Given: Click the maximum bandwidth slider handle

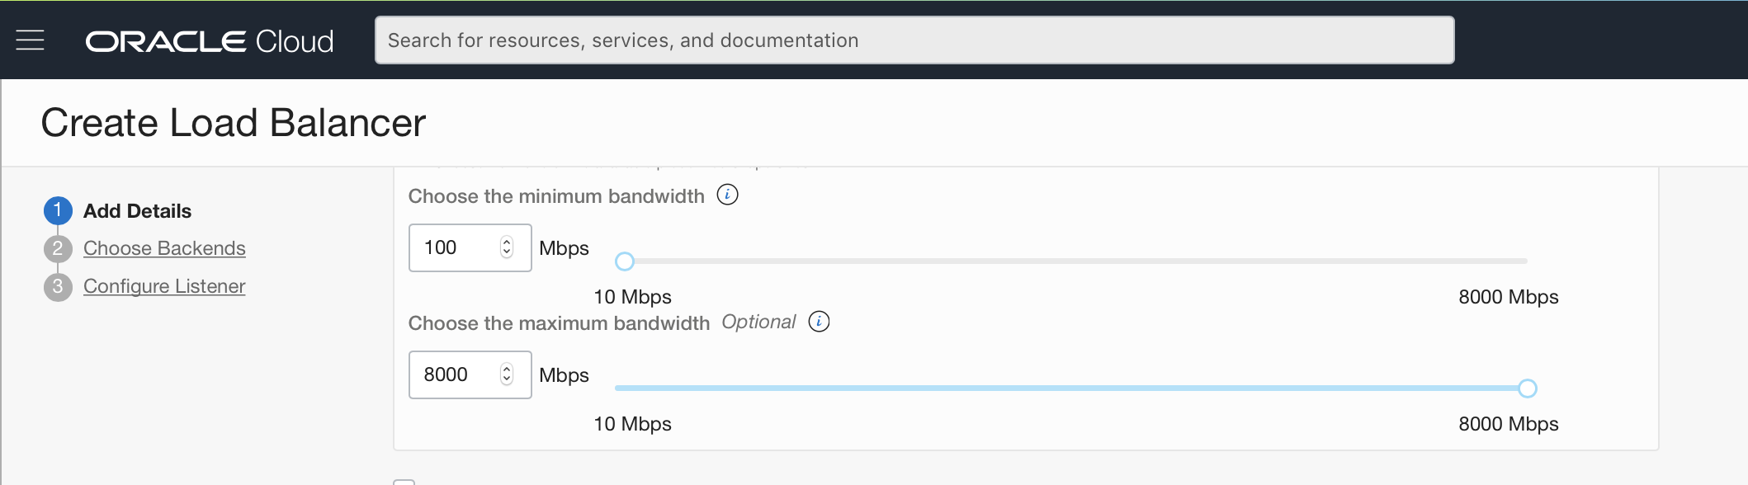Looking at the screenshot, I should click(x=1528, y=388).
